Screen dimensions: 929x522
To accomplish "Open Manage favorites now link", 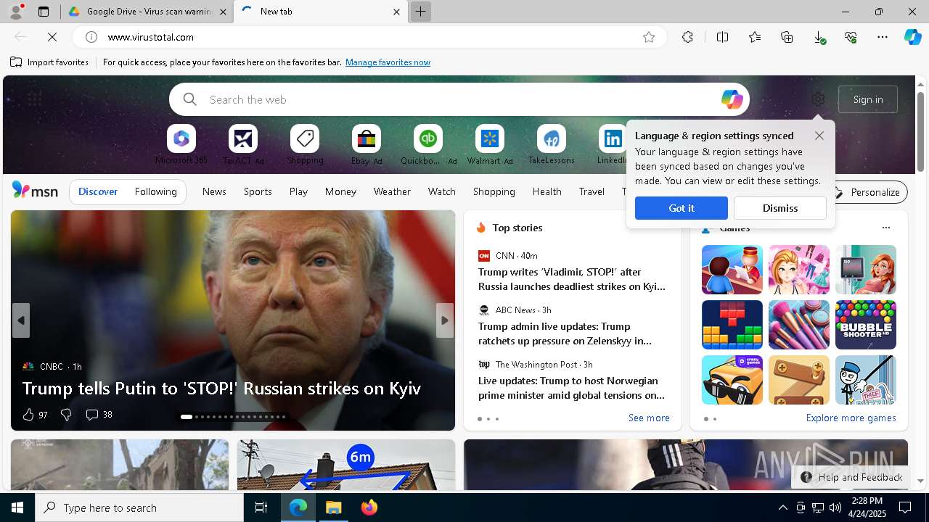I will [388, 62].
